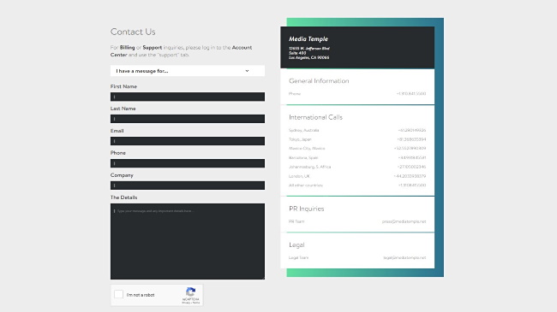
Task: Click the Johannesburg, S. Africa phone number
Action: pos(411,167)
